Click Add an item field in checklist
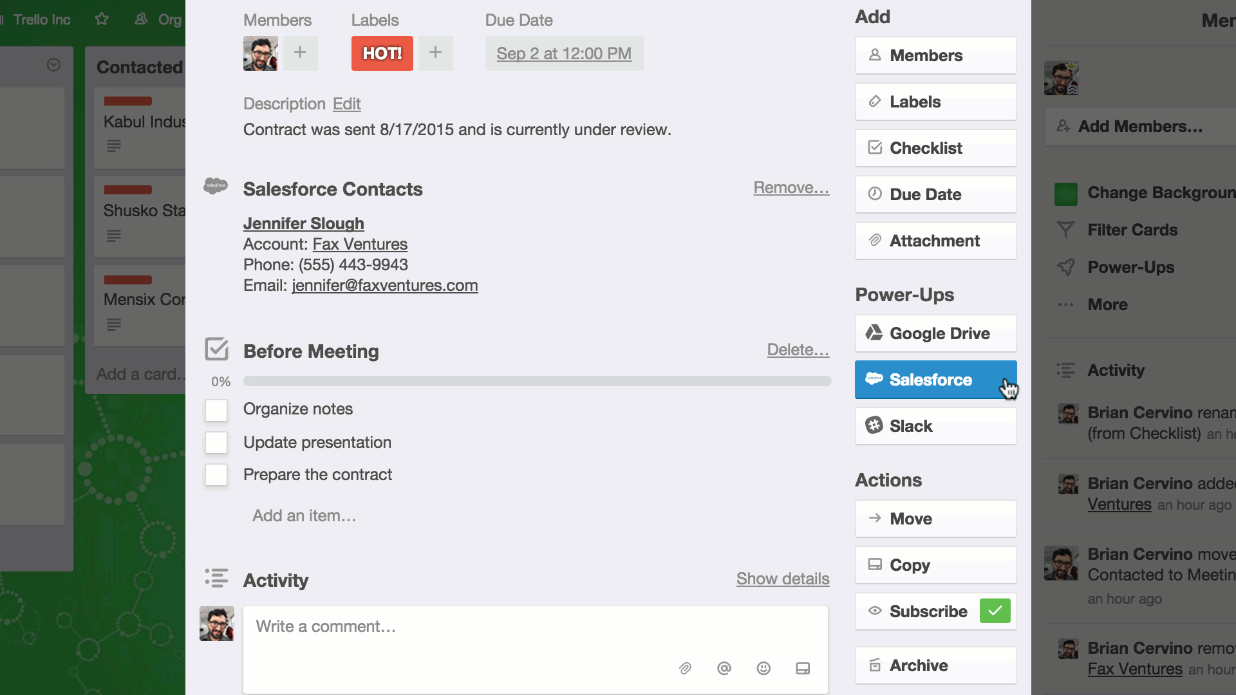The image size is (1236, 695). [x=304, y=515]
